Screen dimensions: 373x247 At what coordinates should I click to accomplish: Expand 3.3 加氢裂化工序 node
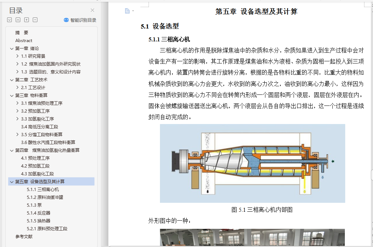coord(17,119)
